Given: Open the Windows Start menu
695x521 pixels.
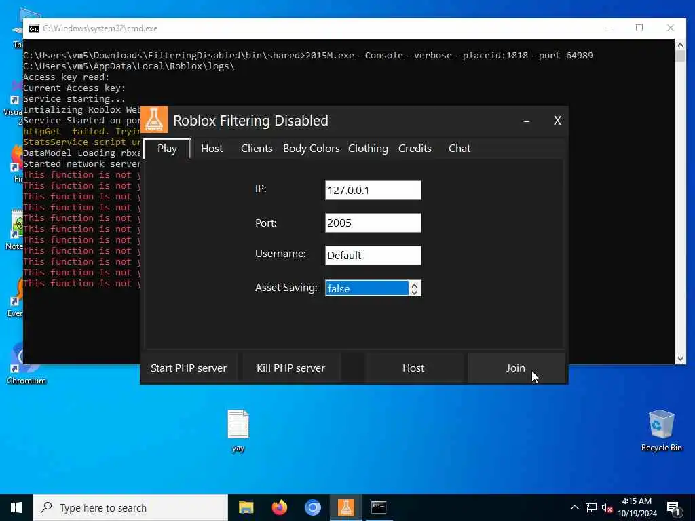Looking at the screenshot, I should pyautogui.click(x=16, y=507).
